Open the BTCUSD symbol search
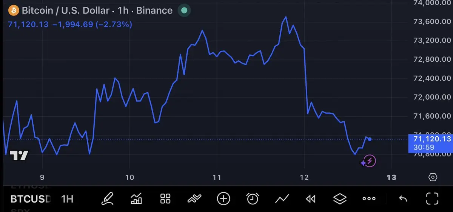This screenshot has height=212, width=453. coord(30,199)
